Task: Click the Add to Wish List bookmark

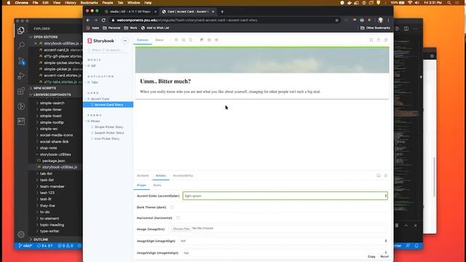Action: (x=155, y=28)
